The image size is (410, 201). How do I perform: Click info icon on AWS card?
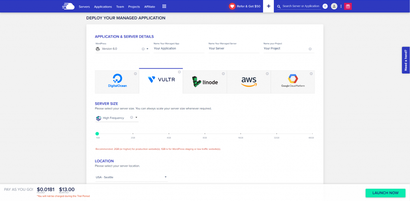tap(267, 74)
